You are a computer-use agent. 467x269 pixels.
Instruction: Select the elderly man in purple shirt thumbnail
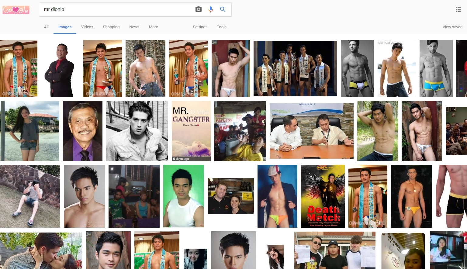tap(83, 131)
